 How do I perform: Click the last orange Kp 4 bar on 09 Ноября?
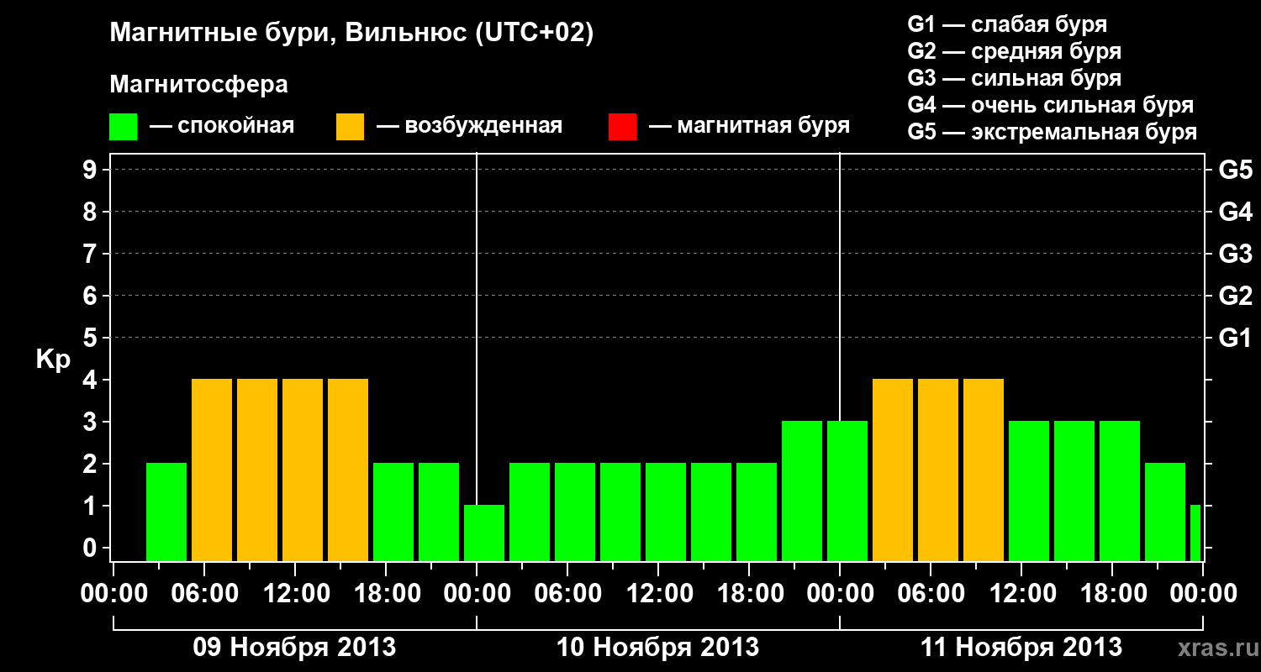348,470
